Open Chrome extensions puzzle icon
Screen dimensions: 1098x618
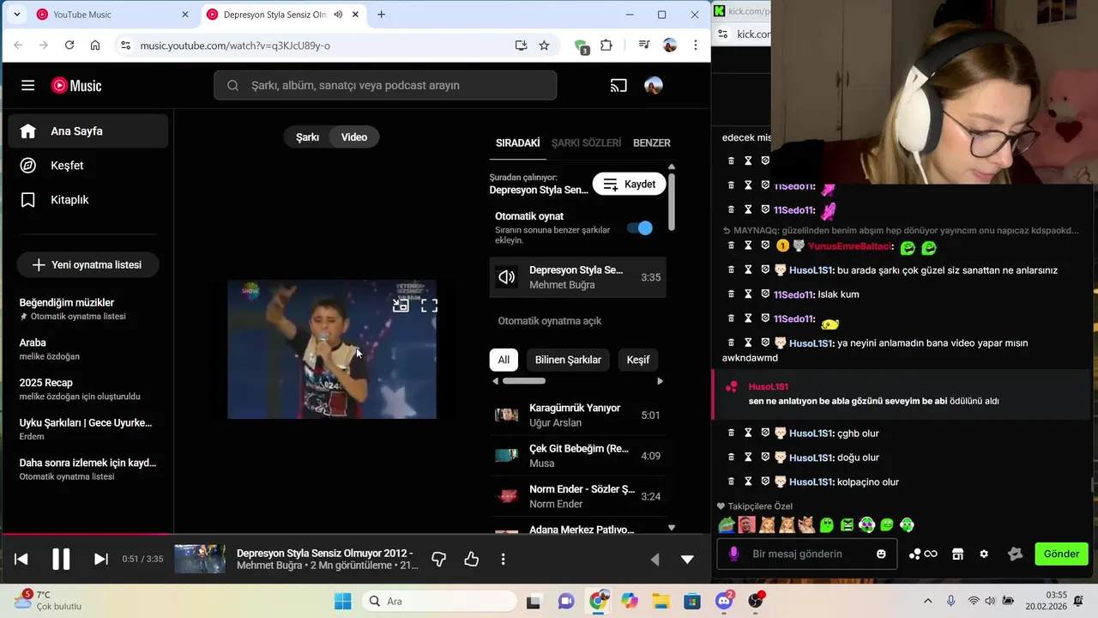606,45
